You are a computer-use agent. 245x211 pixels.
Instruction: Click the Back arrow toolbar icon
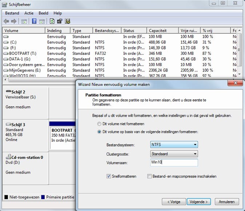point(6,21)
